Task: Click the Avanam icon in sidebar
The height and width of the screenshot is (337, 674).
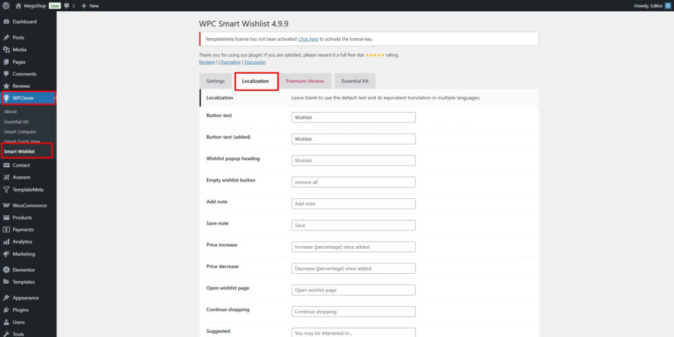Action: click(7, 177)
